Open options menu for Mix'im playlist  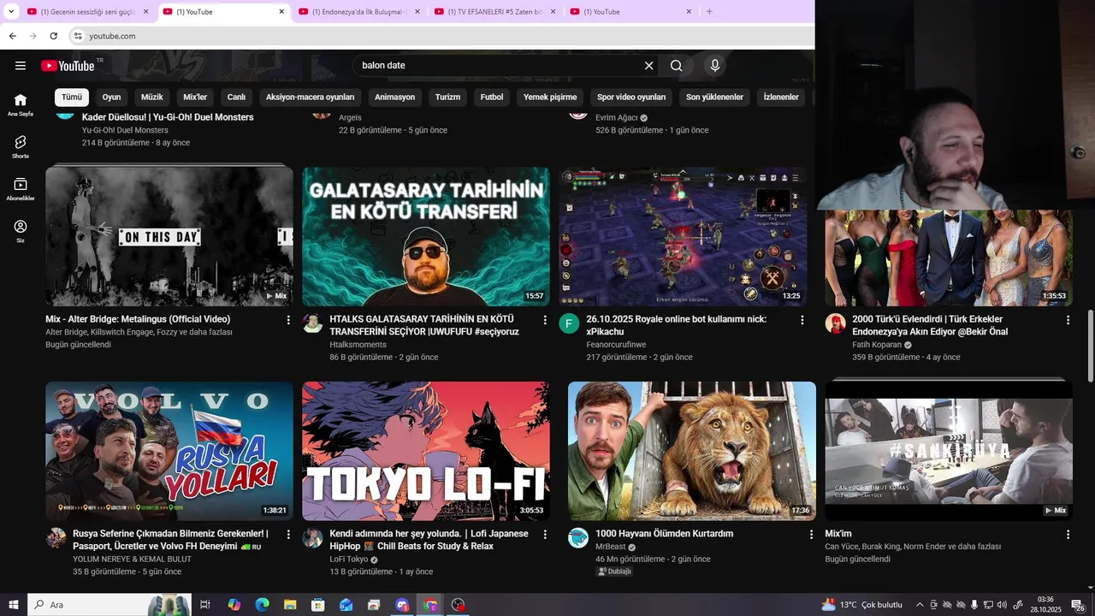1068,535
